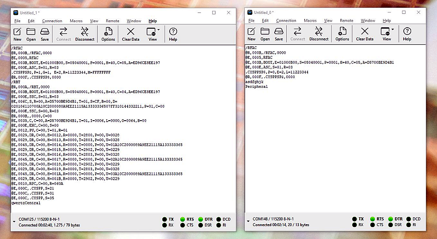
Task: Expand the arrow beside COM125 port status
Action: [13, 222]
